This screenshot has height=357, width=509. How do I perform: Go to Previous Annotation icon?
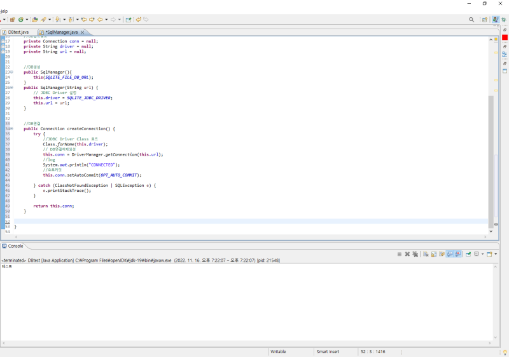(71, 20)
